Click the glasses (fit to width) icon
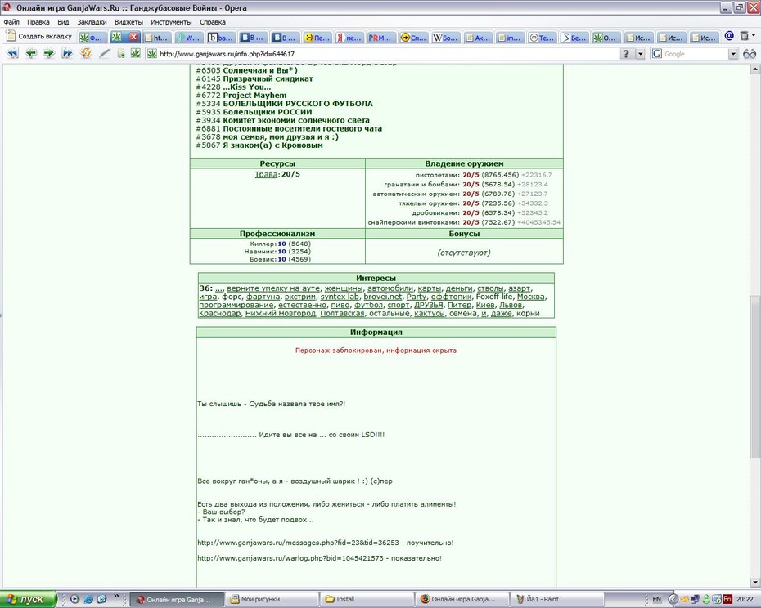 pos(750,54)
